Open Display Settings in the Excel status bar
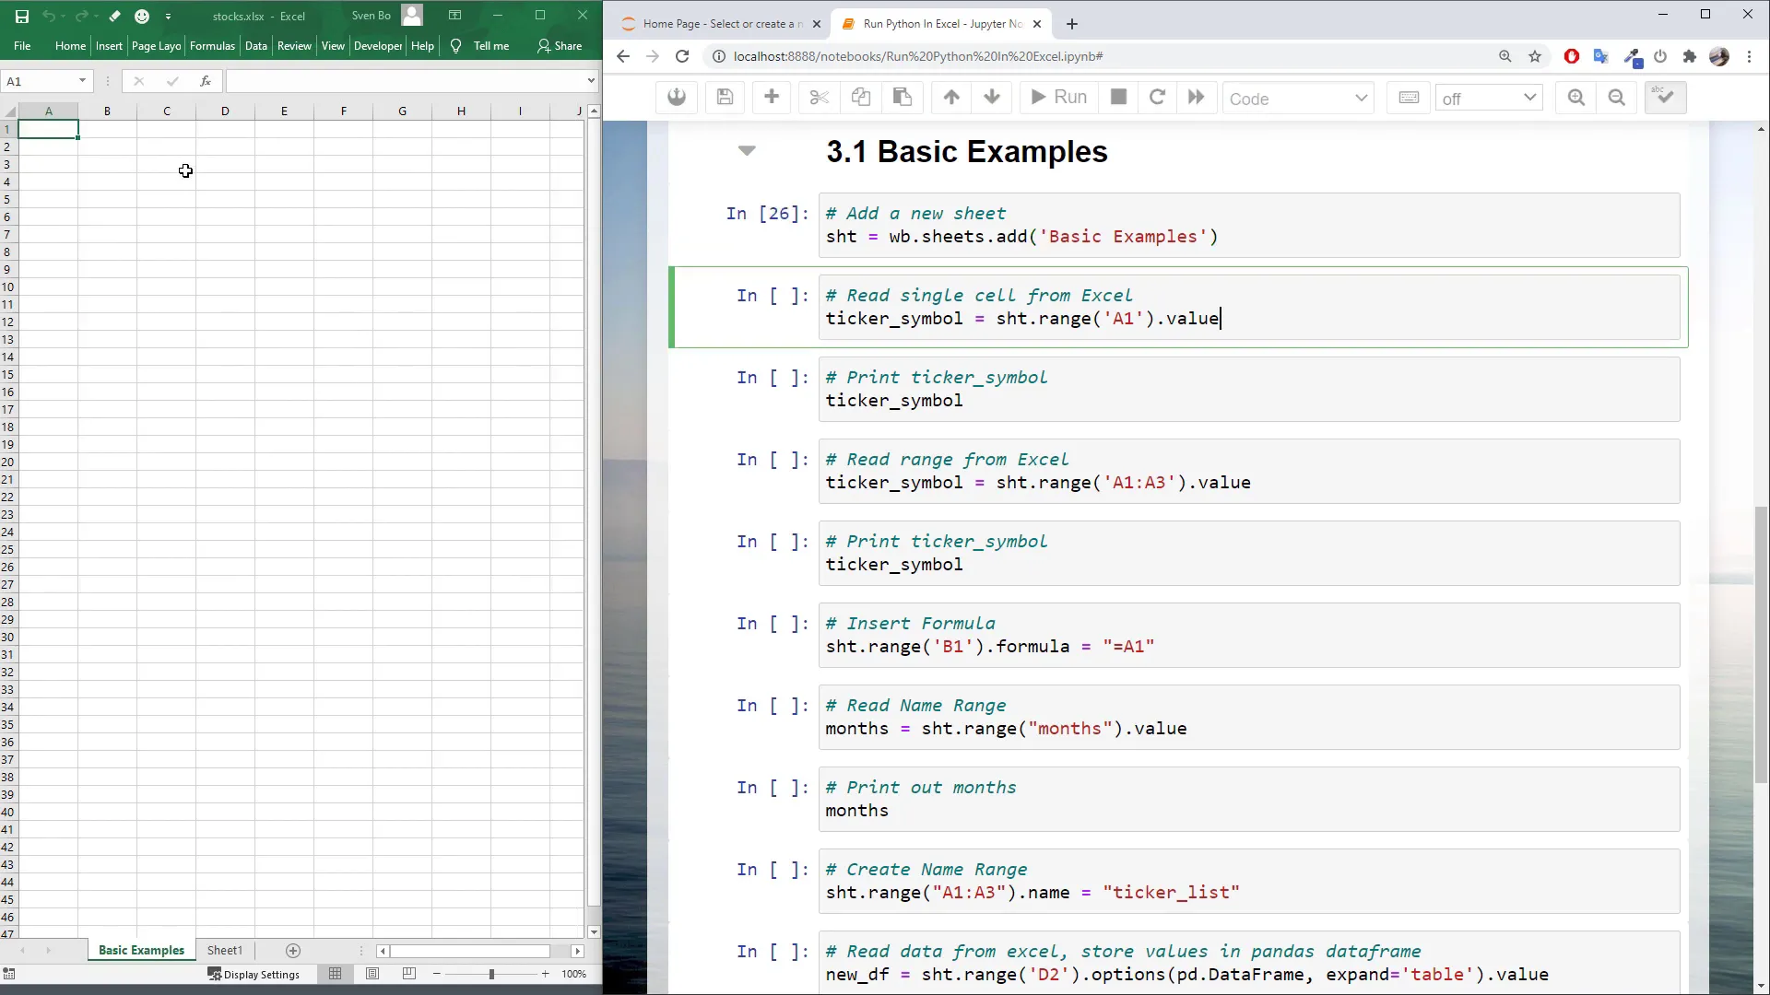This screenshot has width=1770, height=995. coord(255,974)
